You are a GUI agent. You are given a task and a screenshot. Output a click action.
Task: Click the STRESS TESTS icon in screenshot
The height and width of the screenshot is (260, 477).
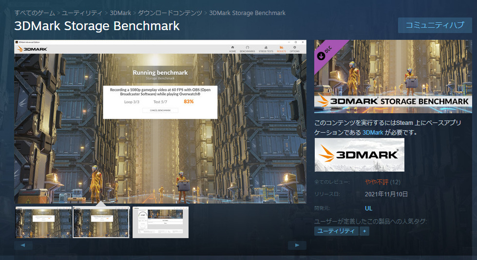266,49
